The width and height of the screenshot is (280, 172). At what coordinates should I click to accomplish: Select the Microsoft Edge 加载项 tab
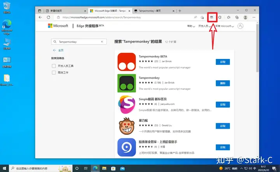[x=110, y=11]
